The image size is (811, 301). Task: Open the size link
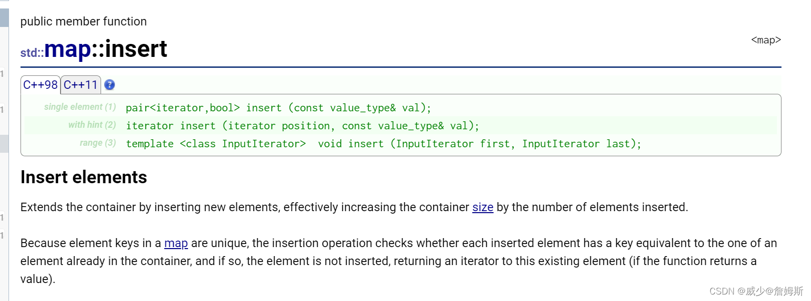483,207
